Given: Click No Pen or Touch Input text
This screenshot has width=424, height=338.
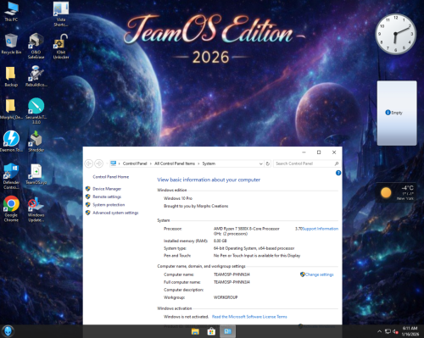Looking at the screenshot, I should point(257,256).
